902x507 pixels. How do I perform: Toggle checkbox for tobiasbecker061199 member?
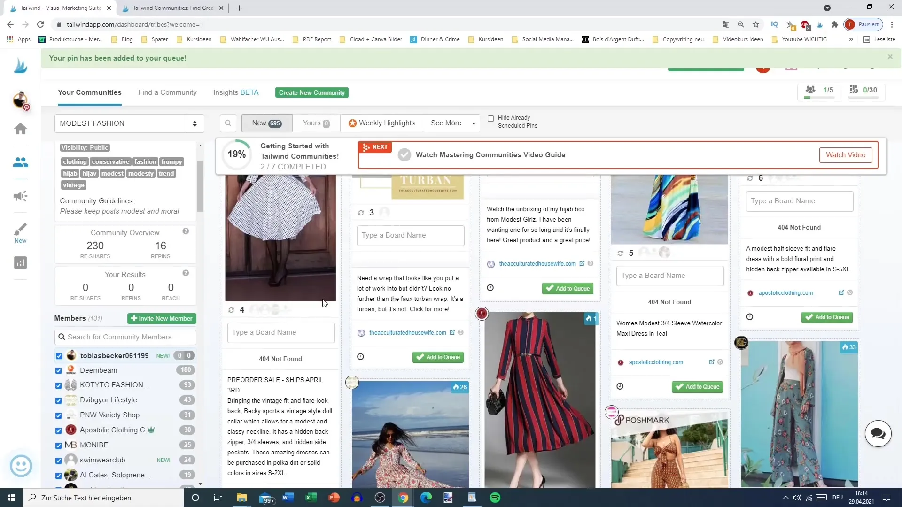(58, 356)
